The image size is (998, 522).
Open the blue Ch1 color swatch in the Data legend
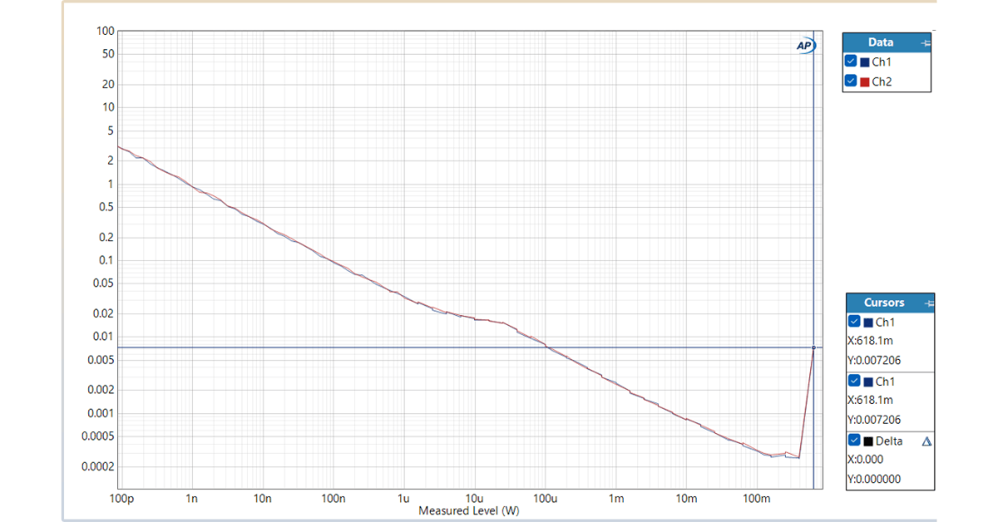pos(865,62)
